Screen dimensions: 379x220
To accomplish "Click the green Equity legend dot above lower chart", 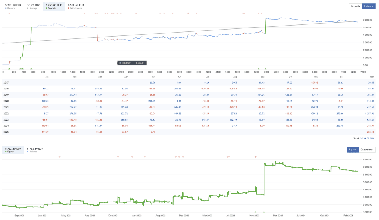I will [x=6, y=151].
